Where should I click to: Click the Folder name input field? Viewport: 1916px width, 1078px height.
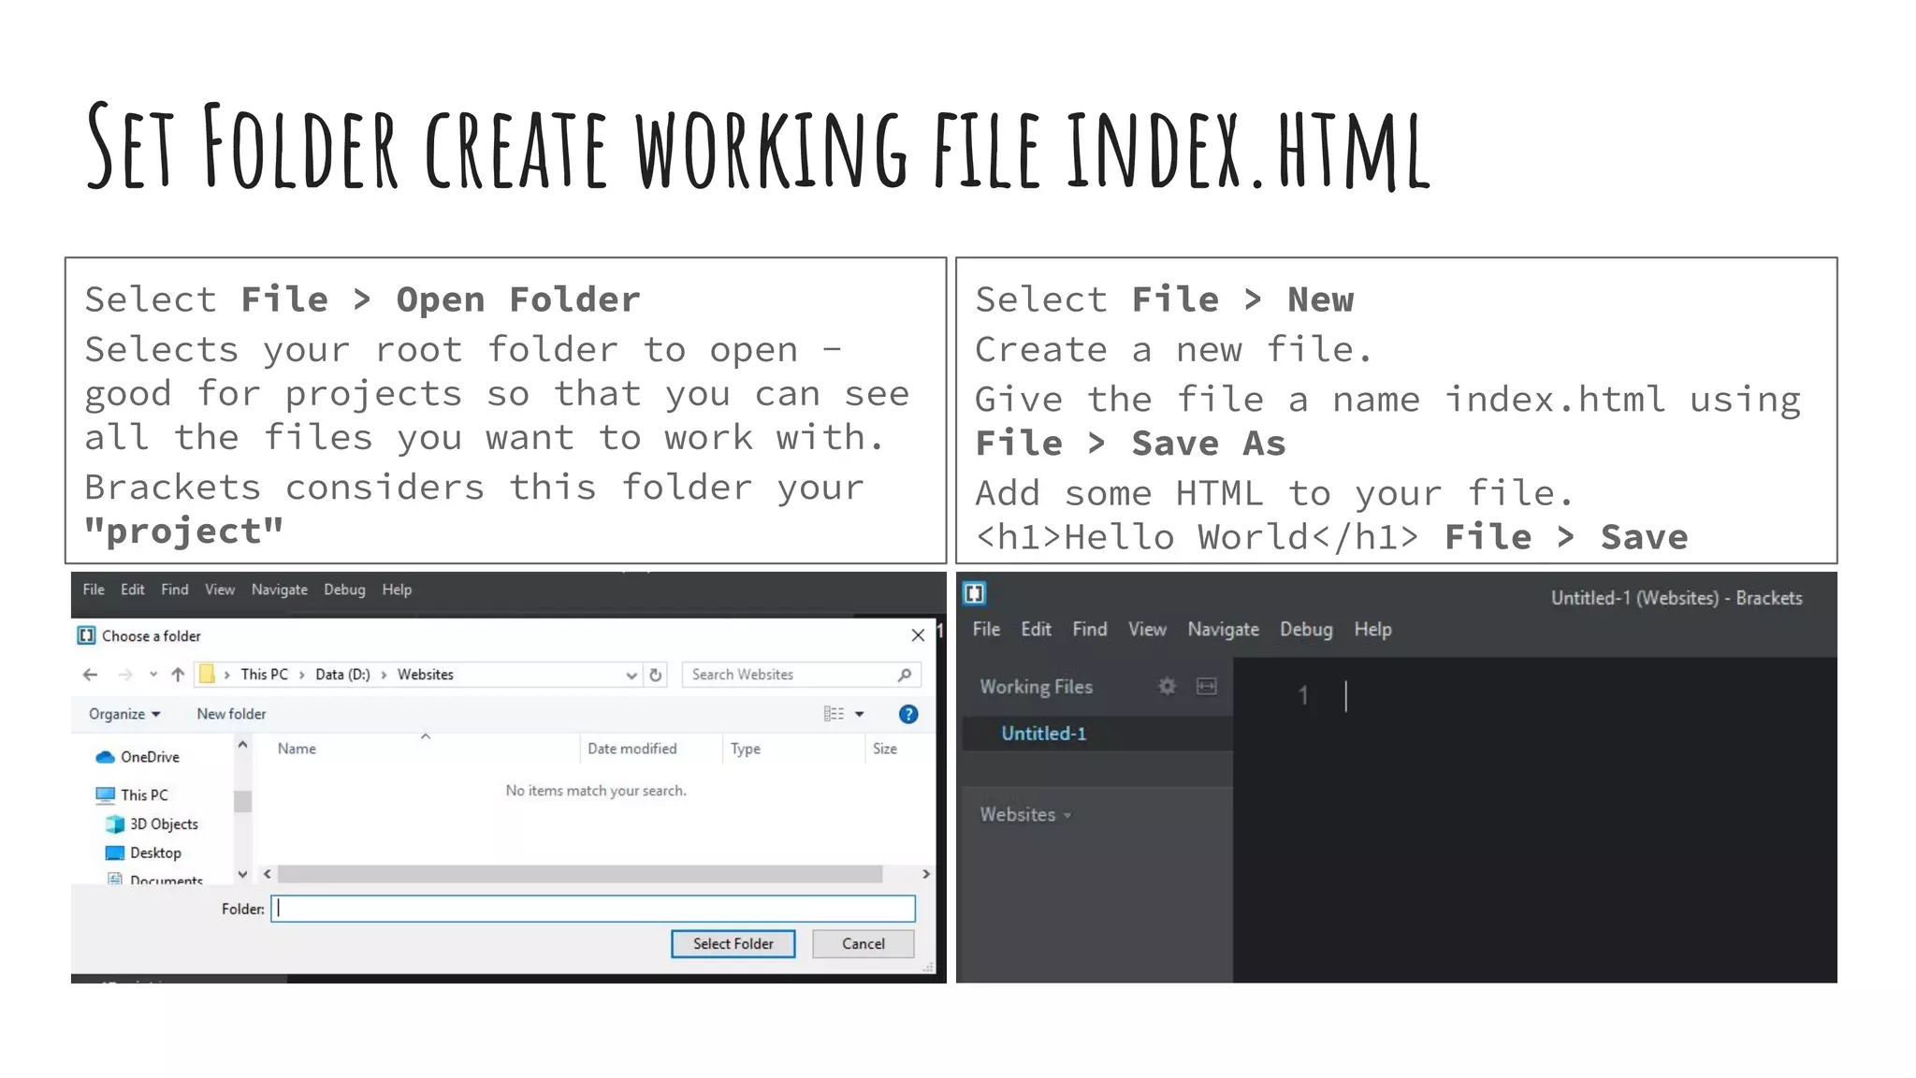point(593,909)
